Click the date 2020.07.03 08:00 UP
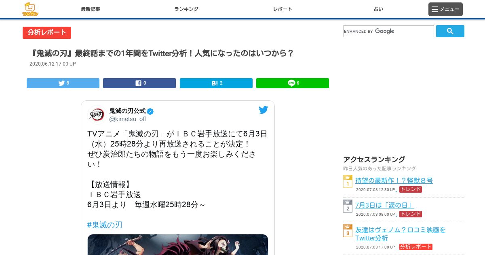This screenshot has height=255, width=485. click(x=375, y=215)
